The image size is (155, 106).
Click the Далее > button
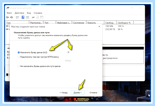click(x=77, y=93)
